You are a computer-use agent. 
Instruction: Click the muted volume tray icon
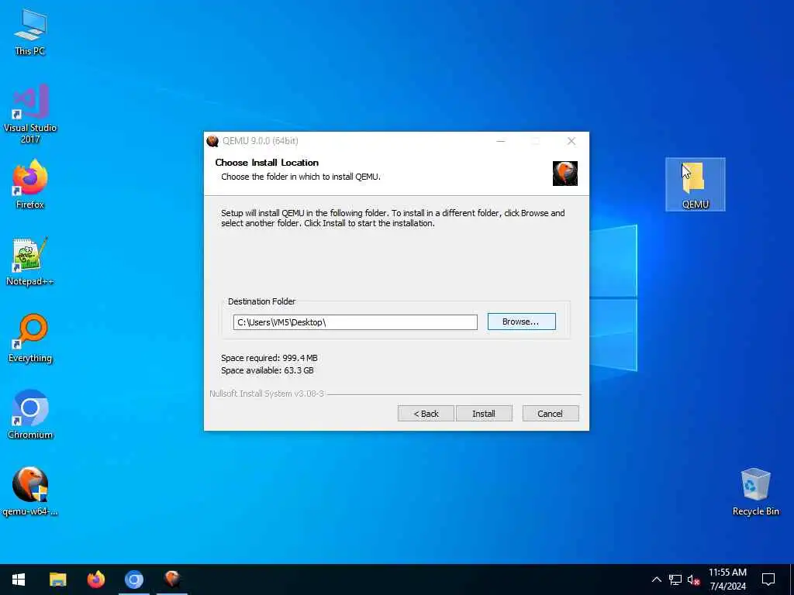point(694,580)
